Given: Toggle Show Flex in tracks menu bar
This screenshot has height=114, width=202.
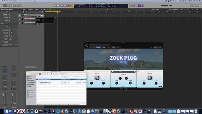Looking at the screenshot, I should click(x=50, y=9).
